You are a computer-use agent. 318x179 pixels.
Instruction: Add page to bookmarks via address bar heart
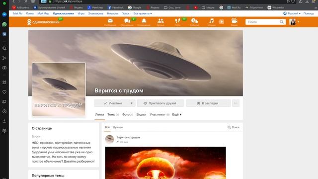click(x=293, y=1)
